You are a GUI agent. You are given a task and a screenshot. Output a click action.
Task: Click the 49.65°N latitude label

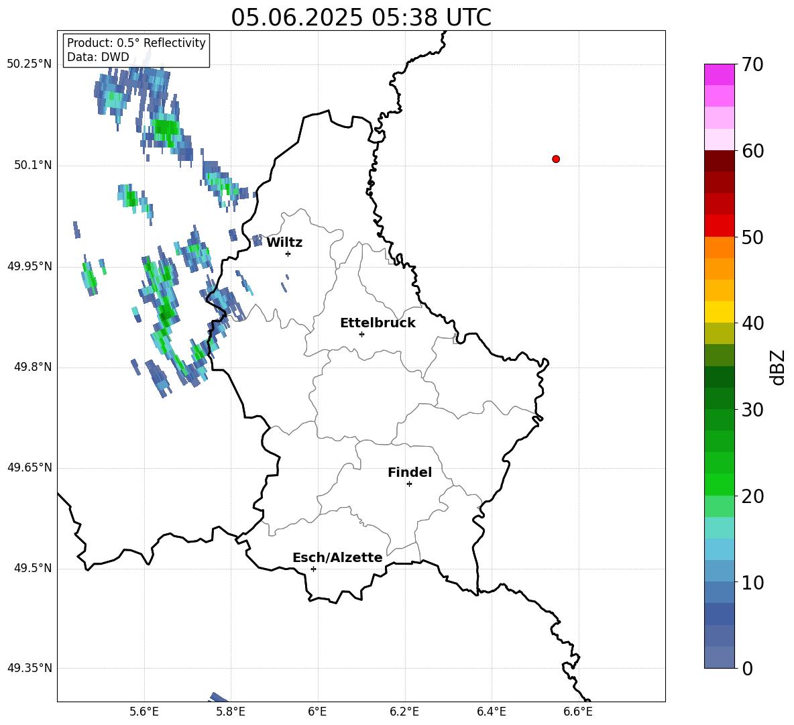pyautogui.click(x=30, y=467)
